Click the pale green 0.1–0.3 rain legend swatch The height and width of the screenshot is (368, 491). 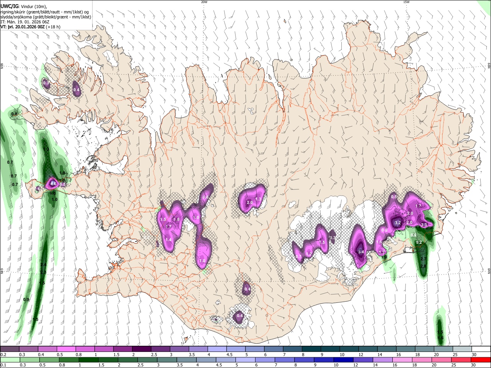click(10, 360)
